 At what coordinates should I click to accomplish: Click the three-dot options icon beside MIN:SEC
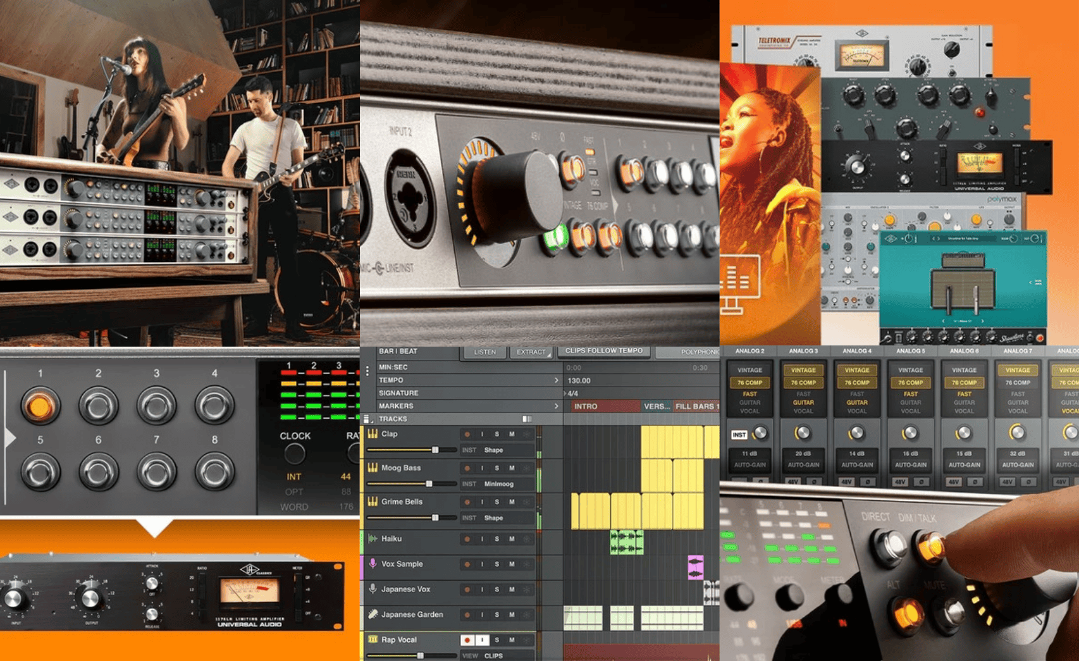click(x=367, y=371)
